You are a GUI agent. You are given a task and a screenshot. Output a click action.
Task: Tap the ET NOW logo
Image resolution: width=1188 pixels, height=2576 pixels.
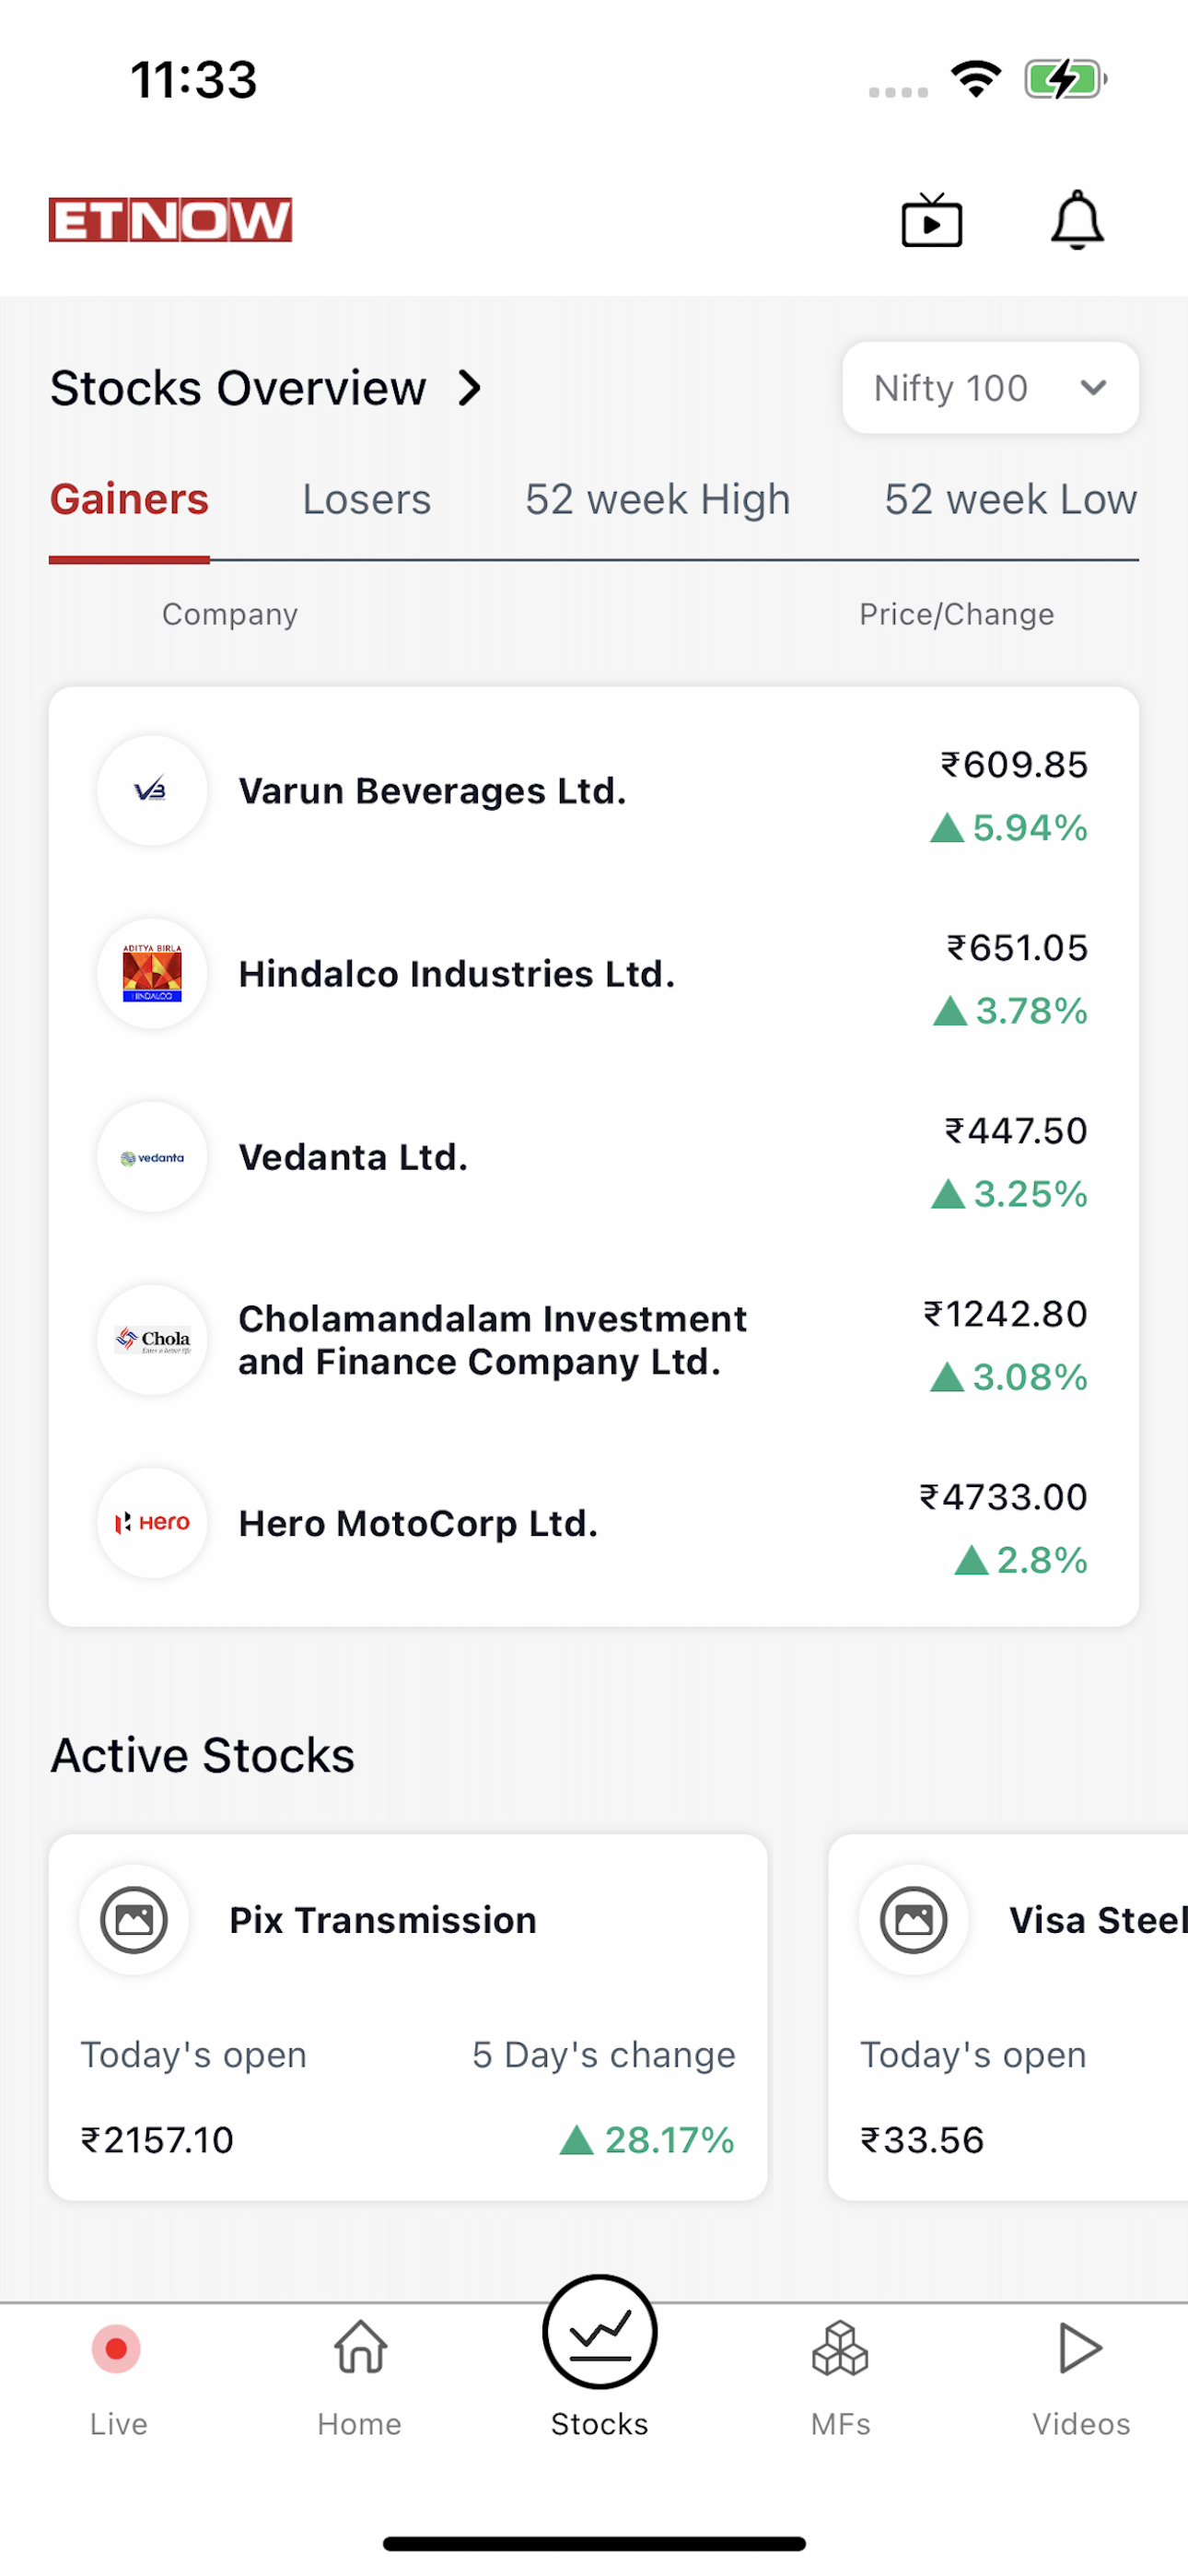click(170, 220)
